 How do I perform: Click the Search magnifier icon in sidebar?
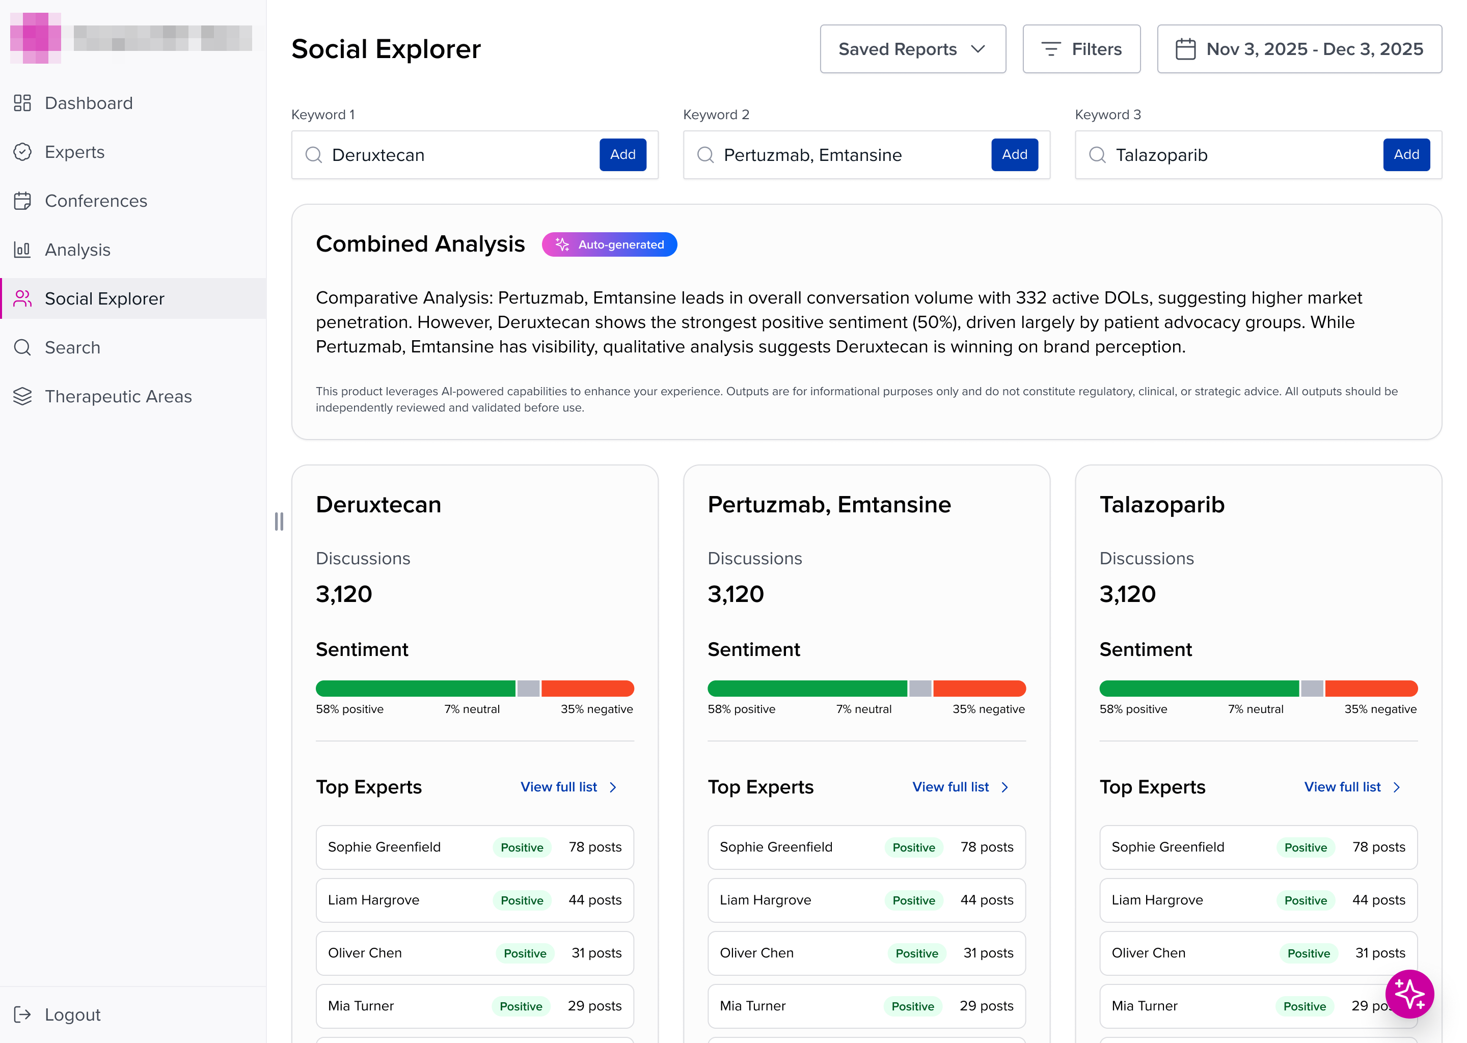click(x=22, y=347)
